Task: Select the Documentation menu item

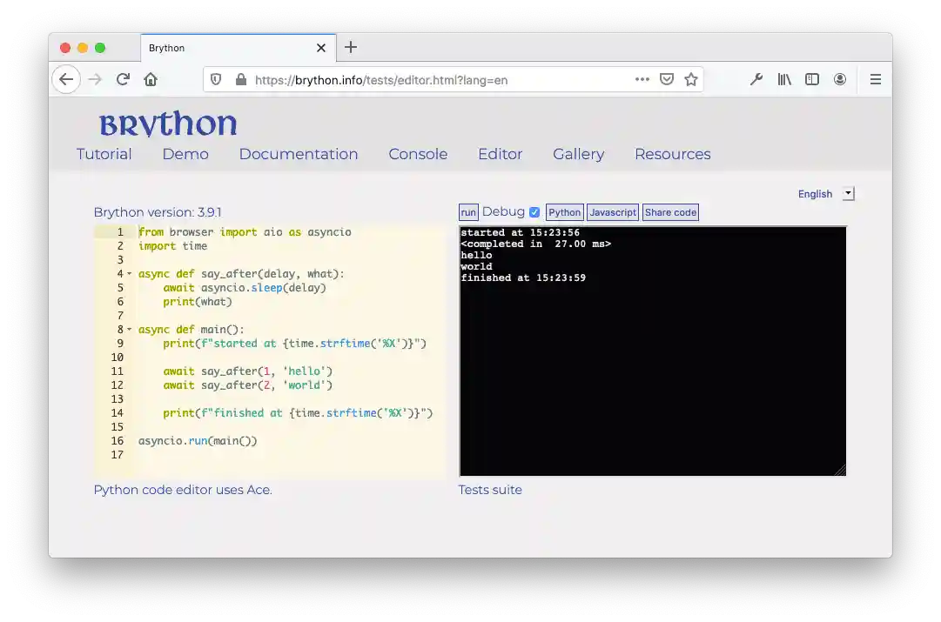Action: coord(299,154)
